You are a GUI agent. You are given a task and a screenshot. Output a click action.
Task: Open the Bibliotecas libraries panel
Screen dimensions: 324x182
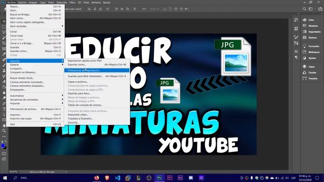[x=311, y=52]
